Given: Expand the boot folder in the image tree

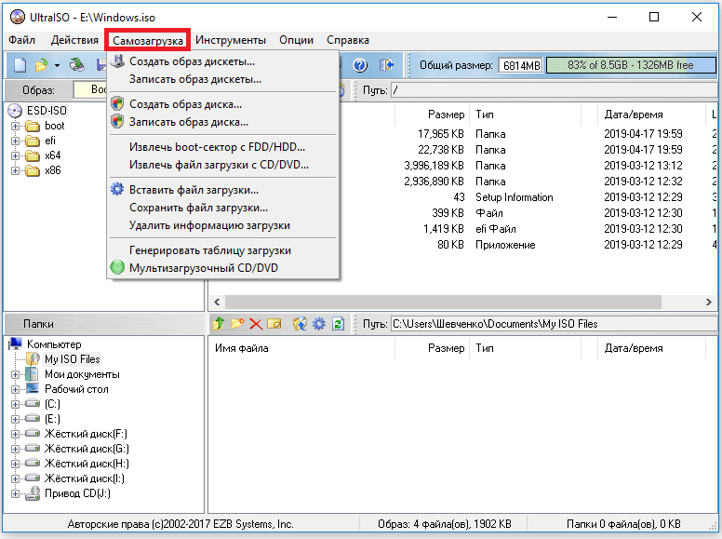Looking at the screenshot, I should (x=15, y=126).
